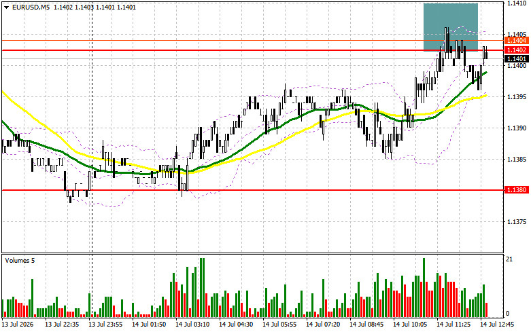This screenshot has height=332, width=531.
Task: Click the 1.1410 price scale value
Action: 517,3
